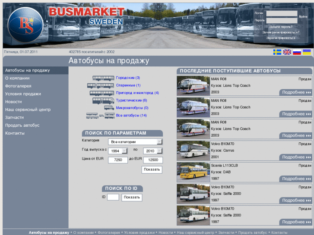The height and width of the screenshot is (235, 314).
Task: Click Подробнее for last Saffle 2000
Action: coord(296,222)
